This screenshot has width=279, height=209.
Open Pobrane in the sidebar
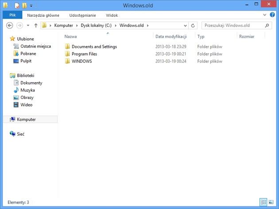click(28, 53)
